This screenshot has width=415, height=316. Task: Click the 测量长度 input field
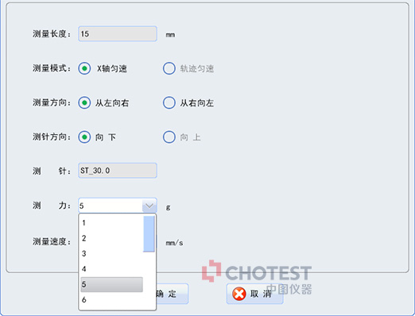(118, 33)
